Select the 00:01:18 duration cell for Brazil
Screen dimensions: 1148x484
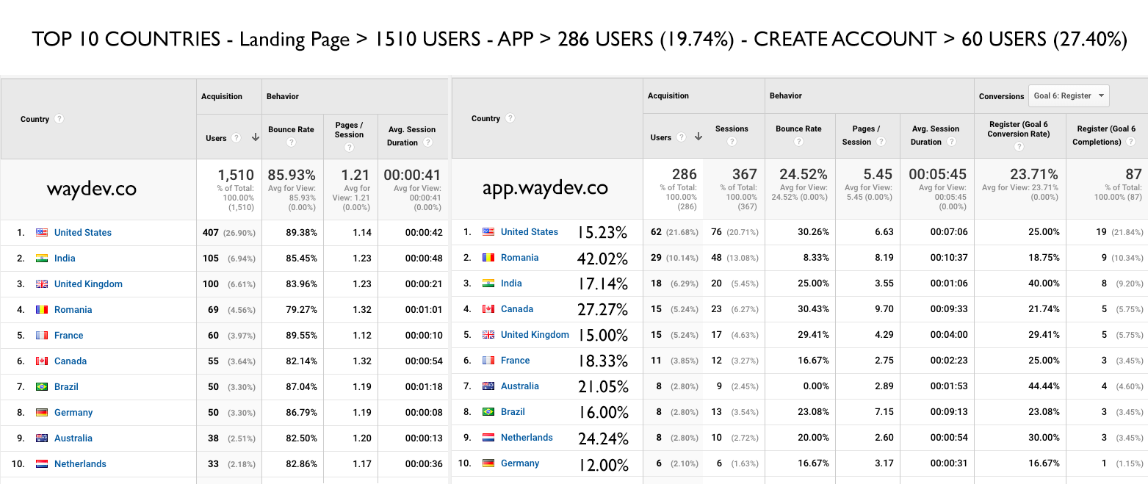pyautogui.click(x=424, y=387)
